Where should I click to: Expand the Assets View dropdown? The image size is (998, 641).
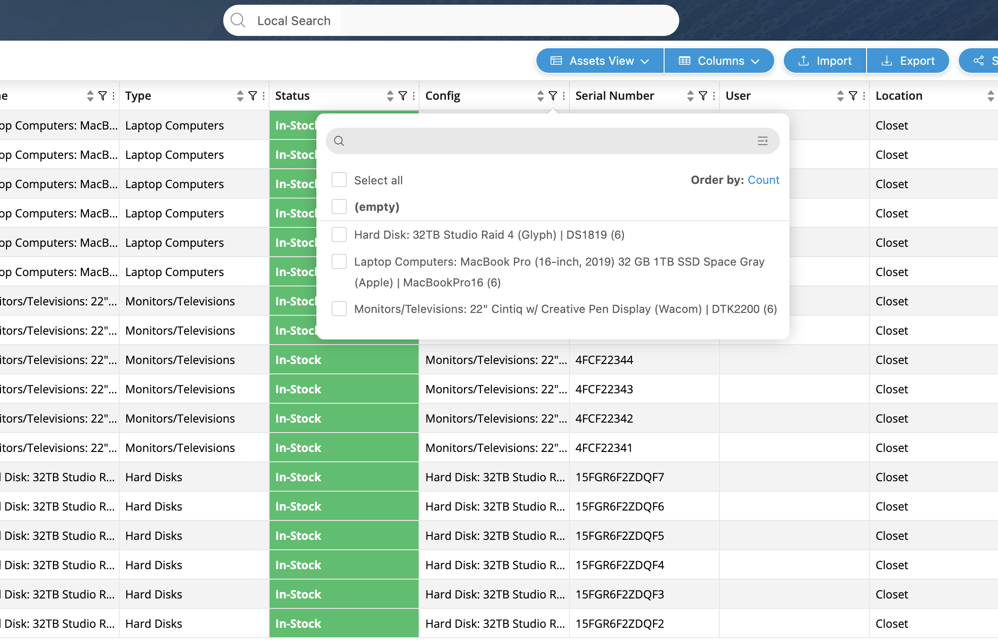tap(599, 61)
